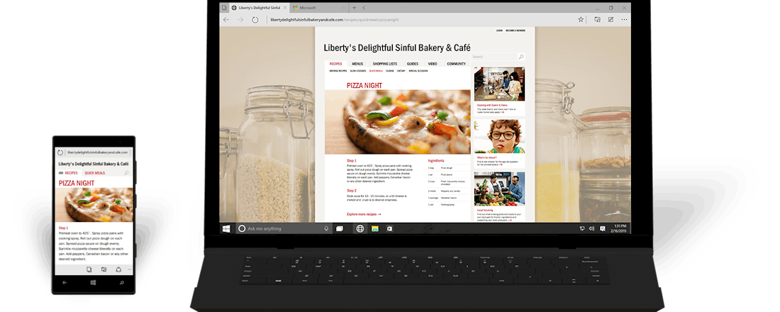Switch to the Microsoft browser tab
The image size is (780, 312).
[319, 8]
